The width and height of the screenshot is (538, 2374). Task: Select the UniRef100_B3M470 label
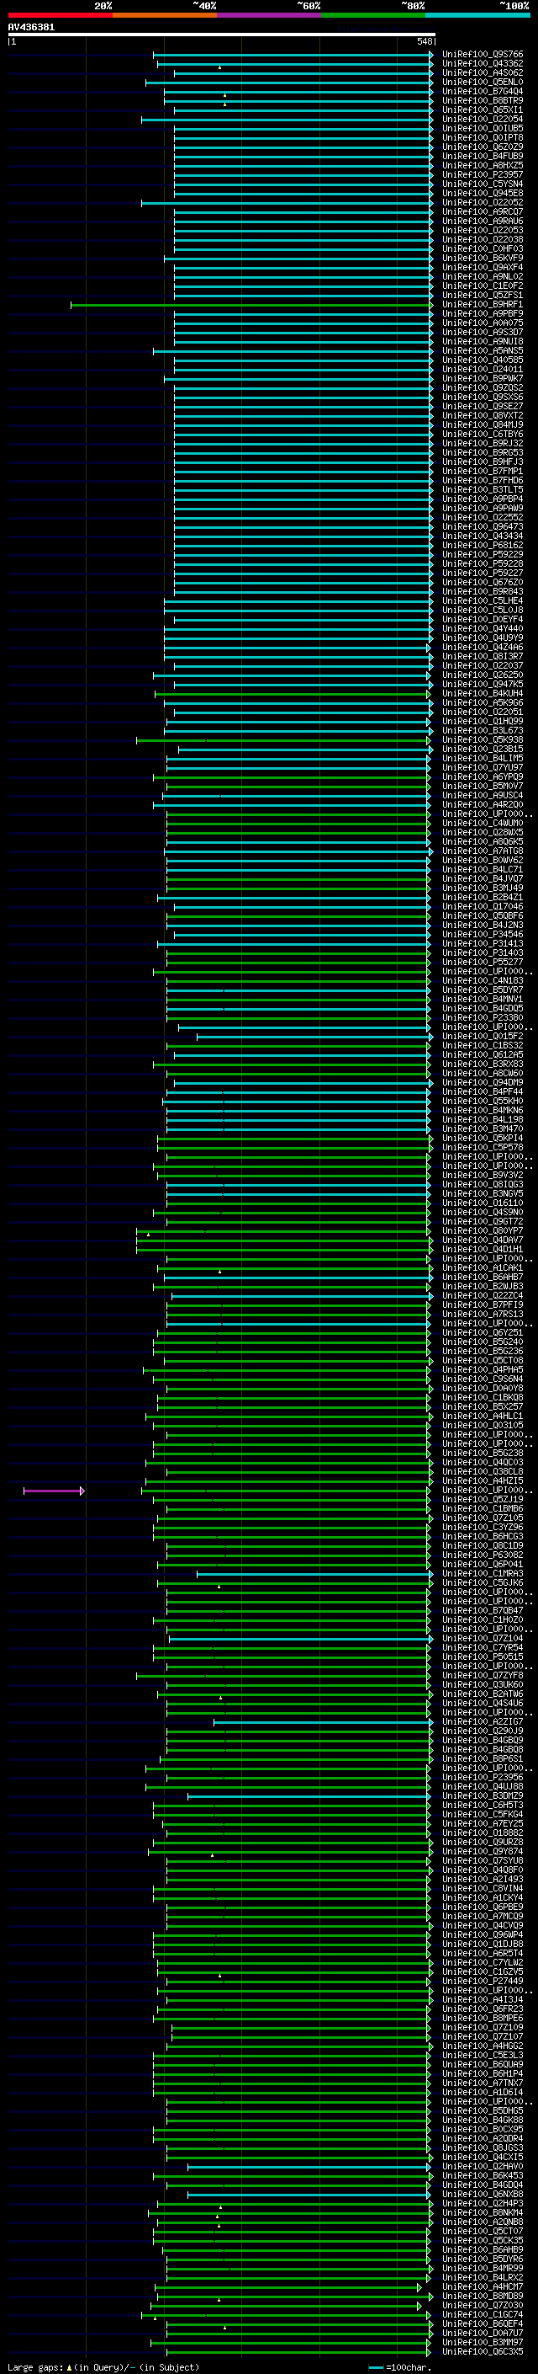[x=483, y=1129]
